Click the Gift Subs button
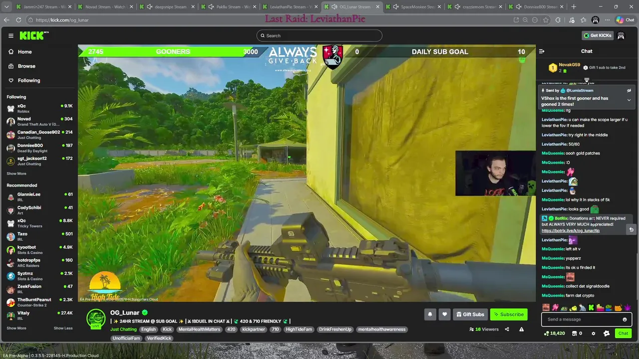Image resolution: width=639 pixels, height=359 pixels. 470,314
